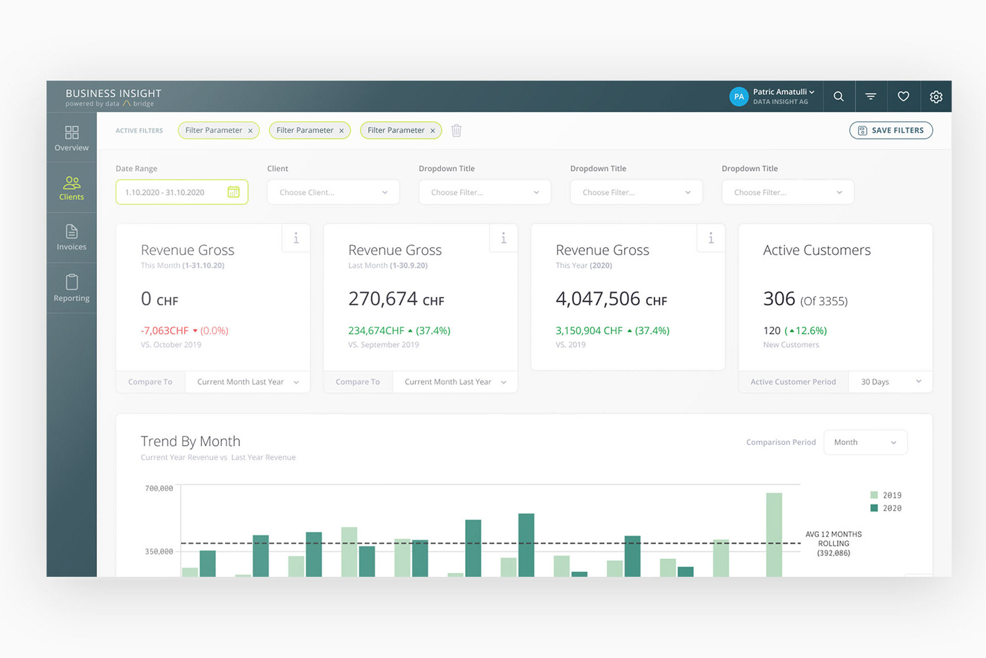986x658 pixels.
Task: Open first Dropdown Title Choose Filter
Action: coord(484,192)
